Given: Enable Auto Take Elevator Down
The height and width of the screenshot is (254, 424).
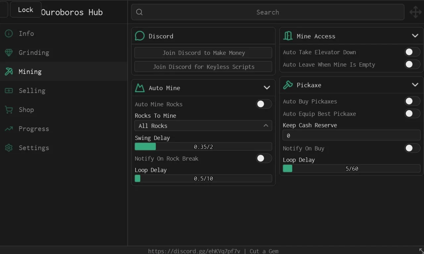Looking at the screenshot, I should click(412, 52).
